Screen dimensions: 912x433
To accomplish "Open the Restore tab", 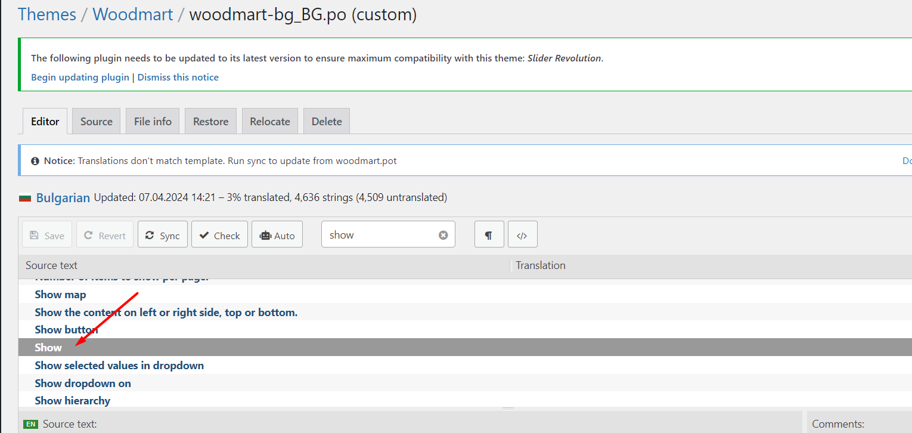I will click(211, 121).
